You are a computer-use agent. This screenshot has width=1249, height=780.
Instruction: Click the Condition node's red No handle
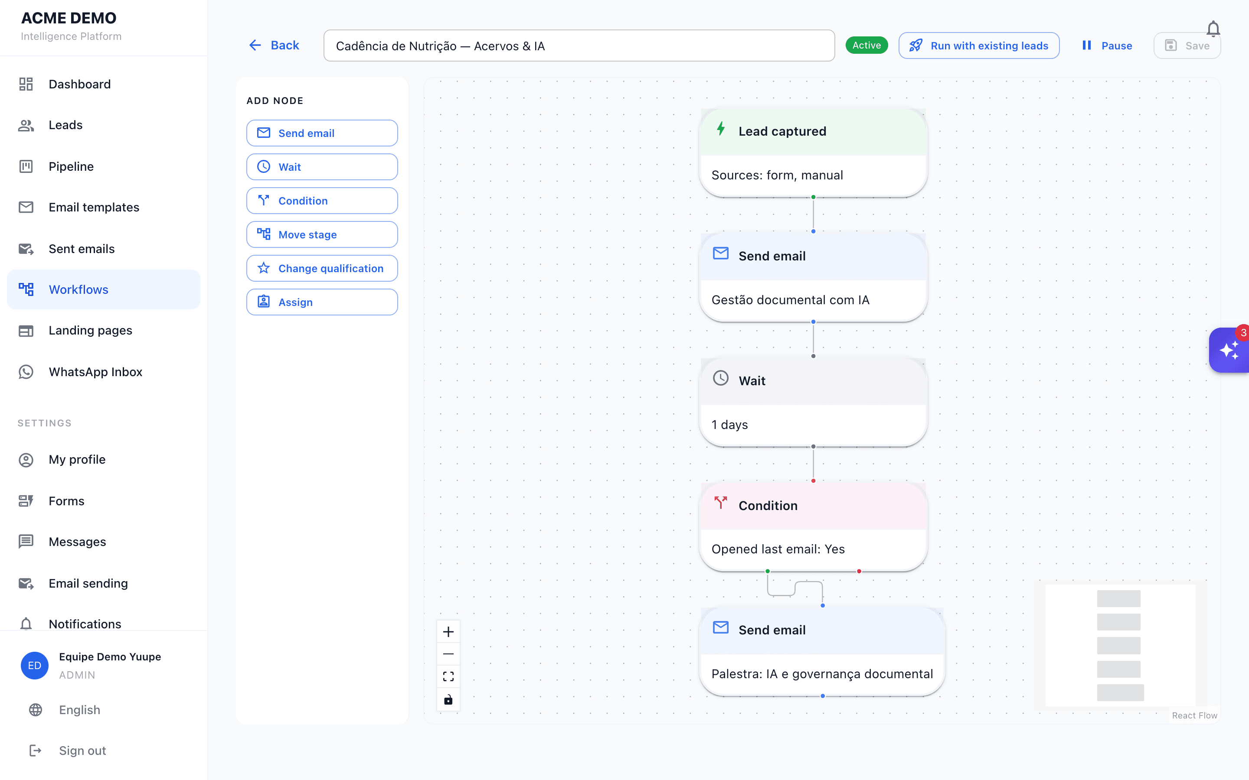point(859,571)
